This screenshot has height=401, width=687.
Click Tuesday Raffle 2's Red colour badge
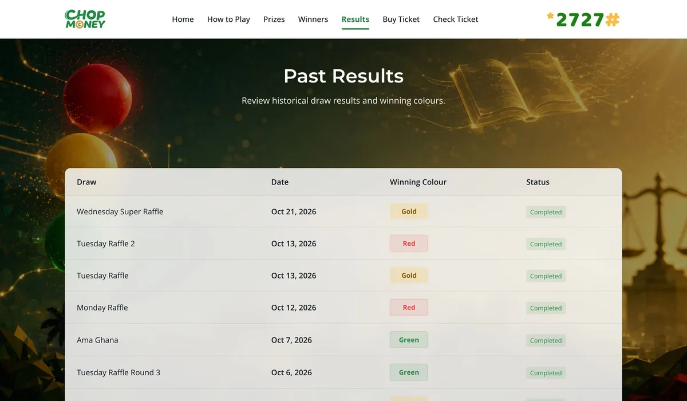pos(409,243)
